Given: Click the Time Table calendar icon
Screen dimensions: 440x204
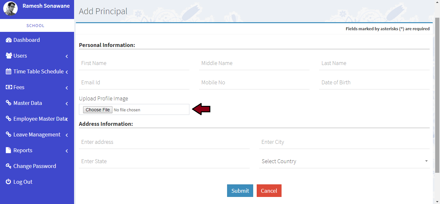Looking at the screenshot, I should click(9, 71).
